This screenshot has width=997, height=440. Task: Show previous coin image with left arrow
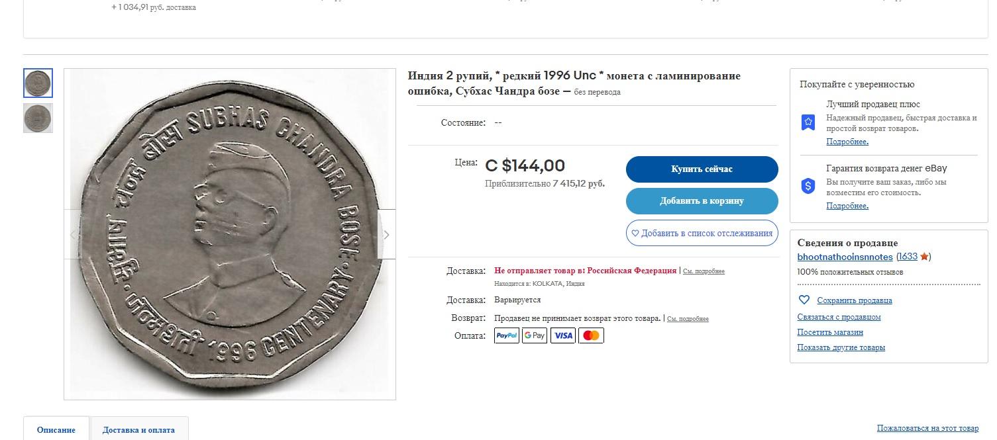tap(73, 234)
